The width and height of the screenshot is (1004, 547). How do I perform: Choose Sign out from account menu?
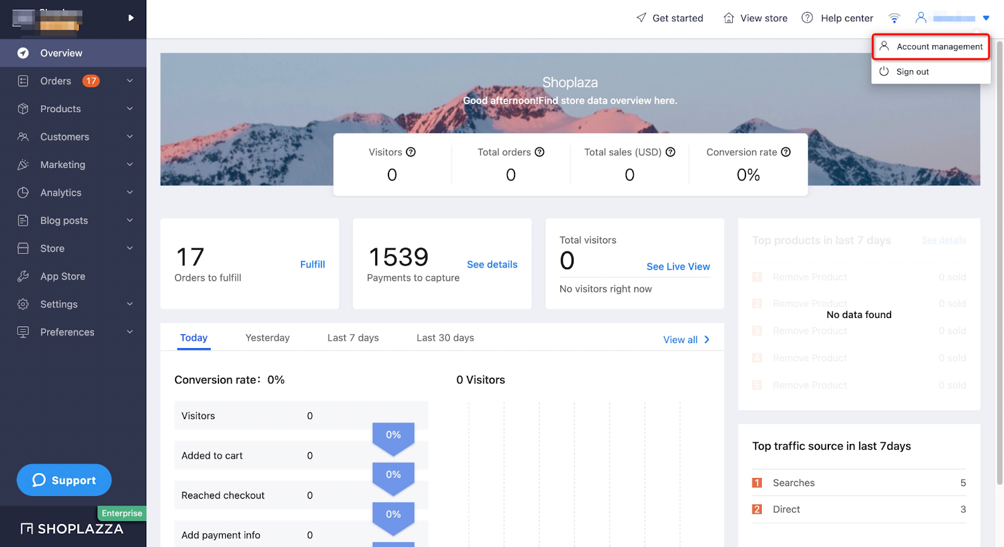click(x=931, y=72)
